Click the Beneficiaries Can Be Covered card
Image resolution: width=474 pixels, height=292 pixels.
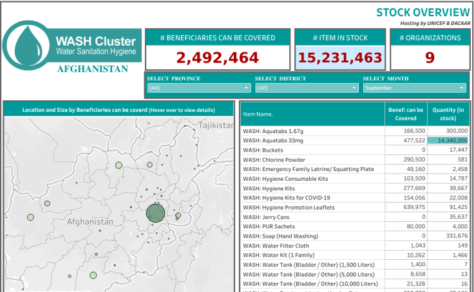point(218,50)
